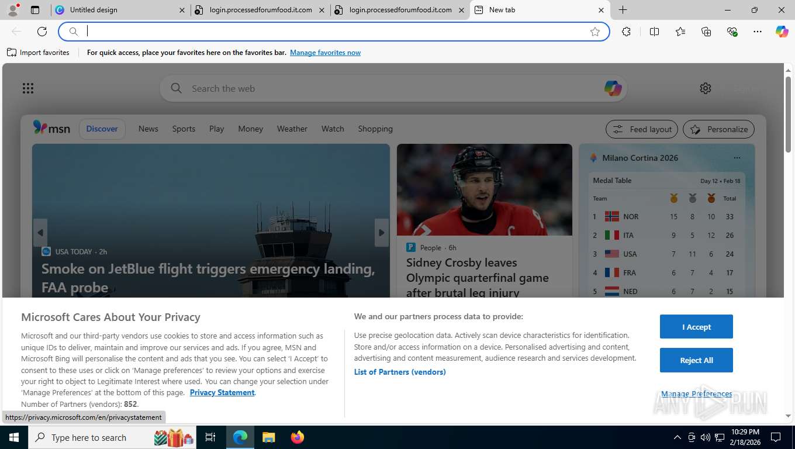Click the Copilot icon in web search box

pyautogui.click(x=613, y=88)
